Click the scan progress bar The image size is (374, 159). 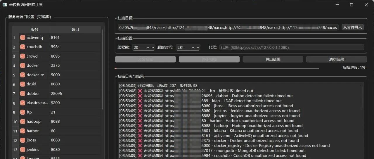pyautogui.click(x=217, y=68)
